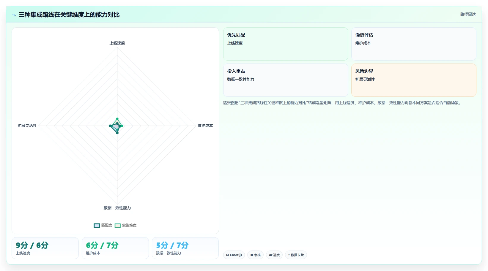Toggle the 实施难度 legend color box
Viewport: 488px width, 271px height.
click(118, 226)
